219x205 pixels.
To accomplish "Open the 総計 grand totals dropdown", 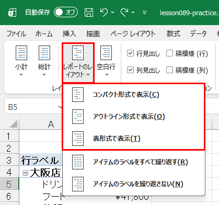I will [44, 61].
